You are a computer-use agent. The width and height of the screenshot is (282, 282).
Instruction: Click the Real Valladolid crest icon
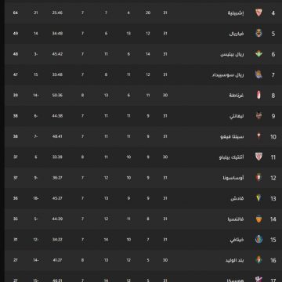[258, 260]
